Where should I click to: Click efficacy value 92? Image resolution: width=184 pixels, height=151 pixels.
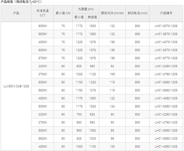tap(112, 66)
